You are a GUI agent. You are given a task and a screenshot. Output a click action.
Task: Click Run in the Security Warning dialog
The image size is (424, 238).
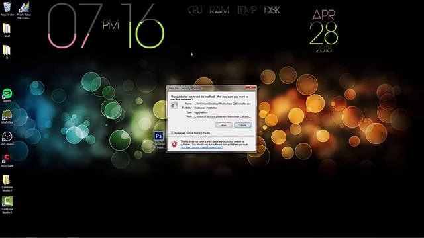click(x=224, y=125)
